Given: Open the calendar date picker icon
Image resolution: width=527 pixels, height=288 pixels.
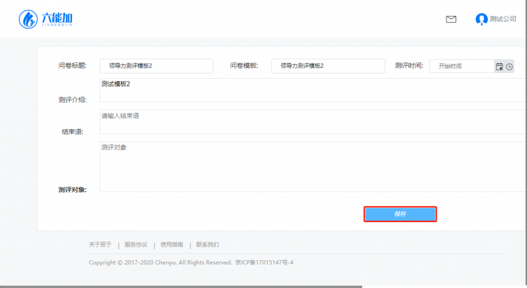Looking at the screenshot, I should tap(499, 66).
